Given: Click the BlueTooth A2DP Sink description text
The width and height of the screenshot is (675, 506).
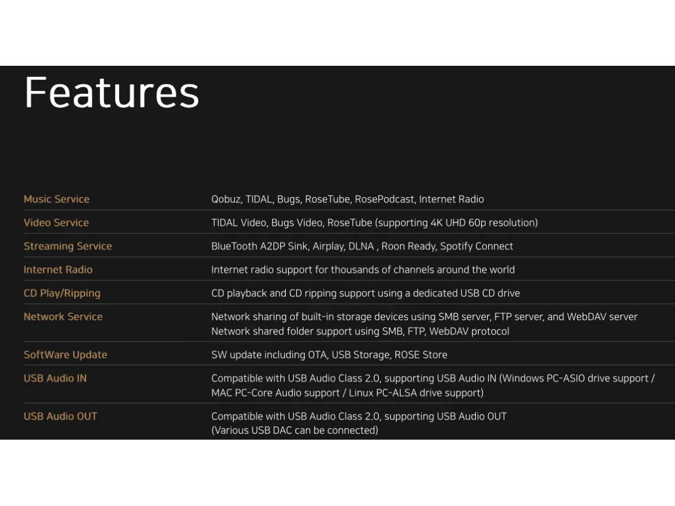Looking at the screenshot, I should (x=362, y=246).
